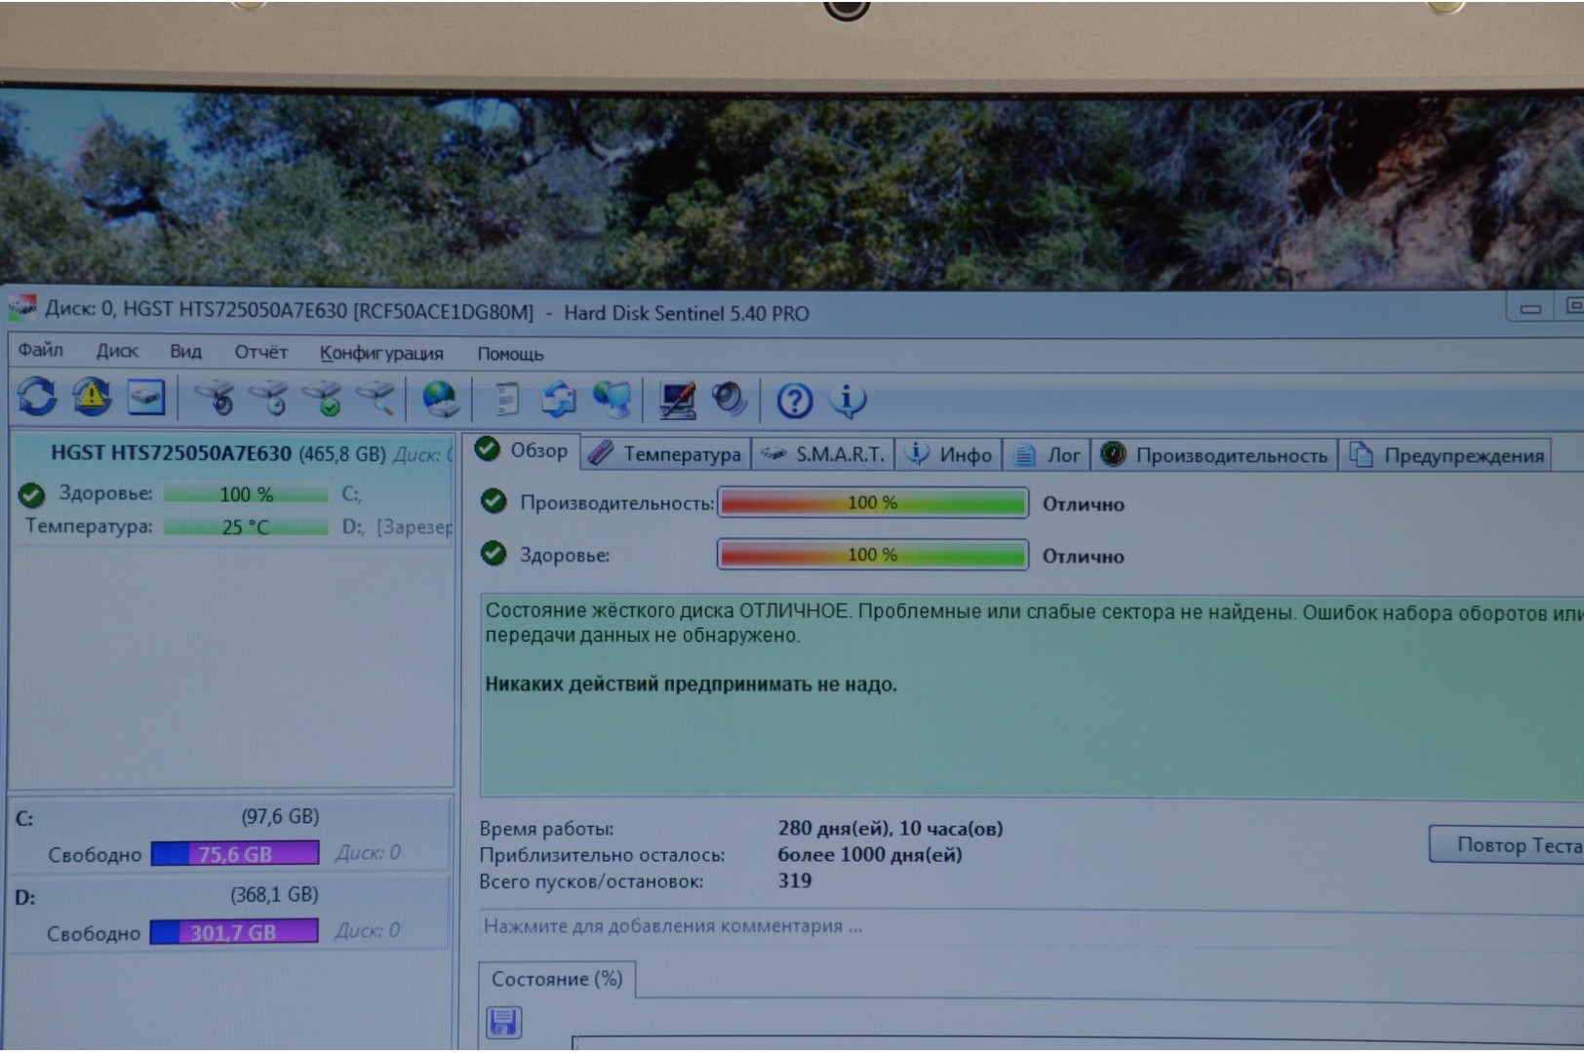This screenshot has height=1053, width=1584.
Task: Open the Производительность tab
Action: tap(1214, 455)
